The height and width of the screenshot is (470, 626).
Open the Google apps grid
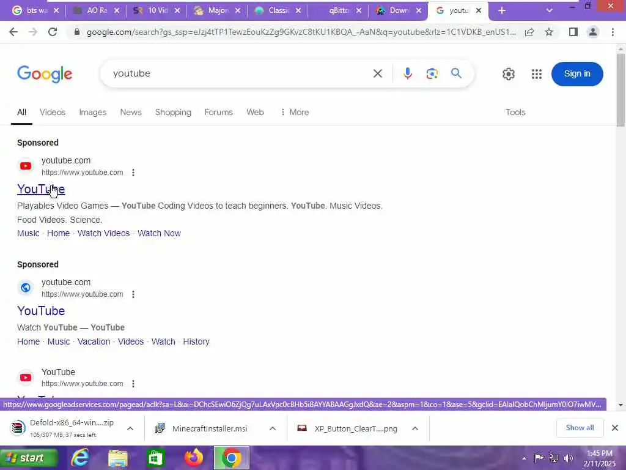click(537, 74)
